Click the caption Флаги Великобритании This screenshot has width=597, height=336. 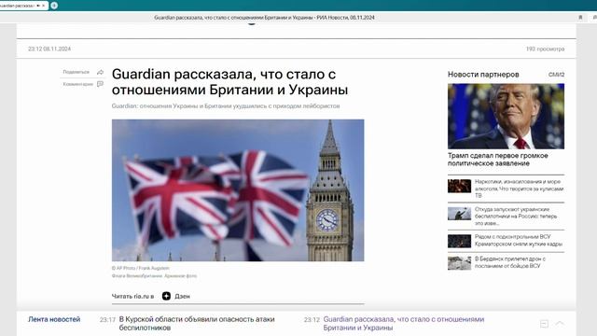pyautogui.click(x=154, y=276)
